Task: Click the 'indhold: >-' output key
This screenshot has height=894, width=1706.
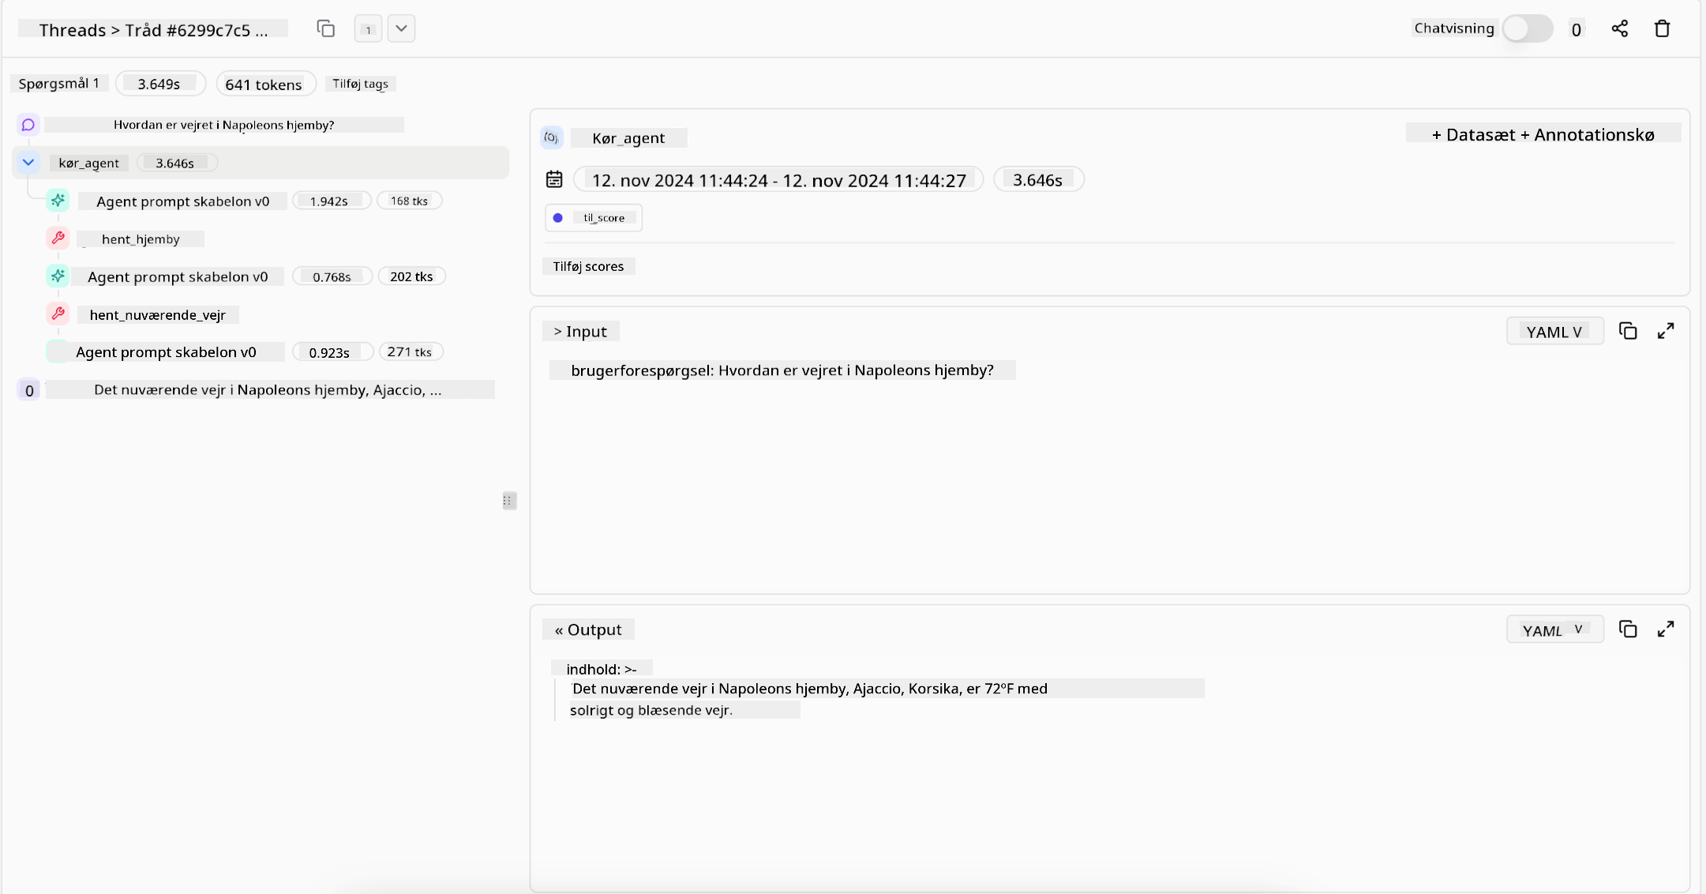Action: coord(602,670)
